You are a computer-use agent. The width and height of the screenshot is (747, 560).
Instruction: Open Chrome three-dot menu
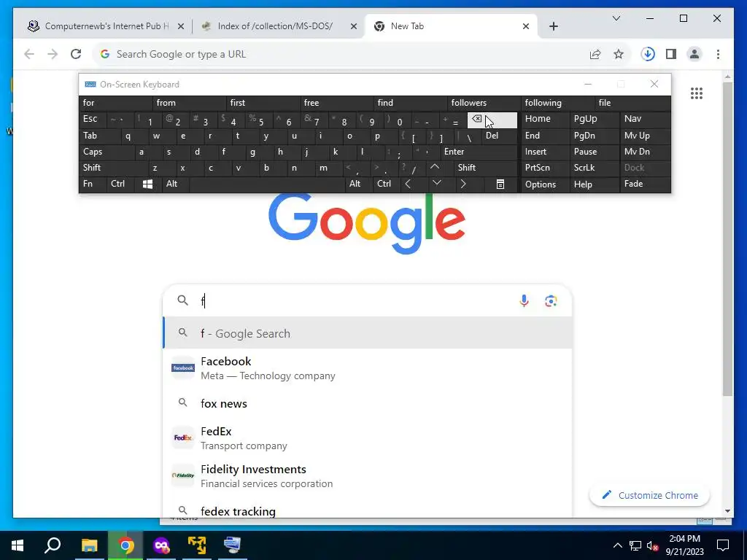point(718,54)
